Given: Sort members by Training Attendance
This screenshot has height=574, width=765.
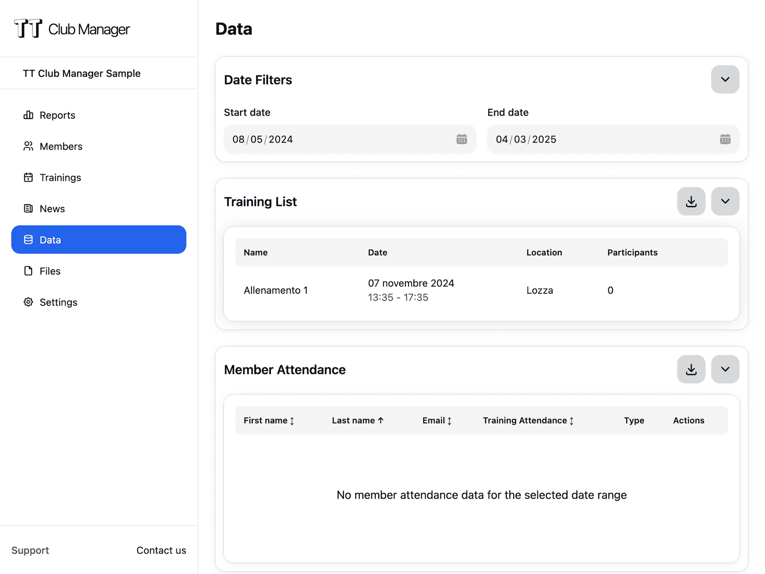Looking at the screenshot, I should (x=528, y=421).
